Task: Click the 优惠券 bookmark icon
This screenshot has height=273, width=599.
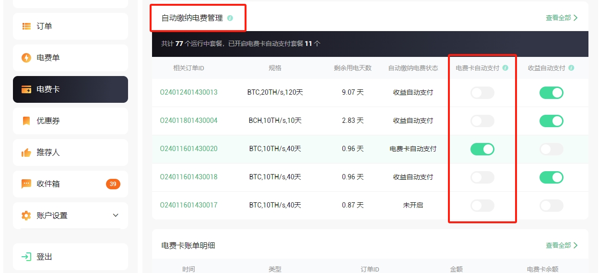Action: click(26, 121)
